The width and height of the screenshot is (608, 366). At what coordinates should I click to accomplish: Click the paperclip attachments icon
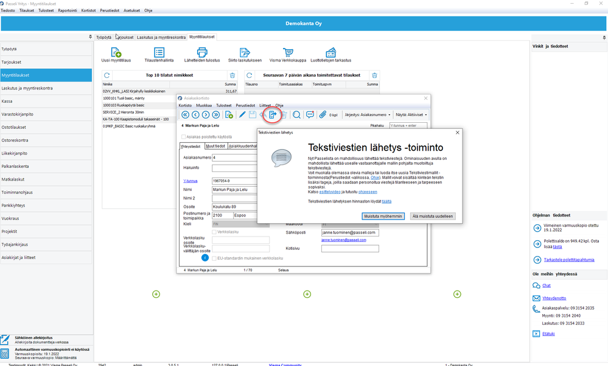323,115
